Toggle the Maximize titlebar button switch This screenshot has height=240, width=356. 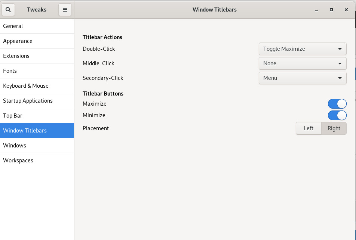(x=337, y=104)
